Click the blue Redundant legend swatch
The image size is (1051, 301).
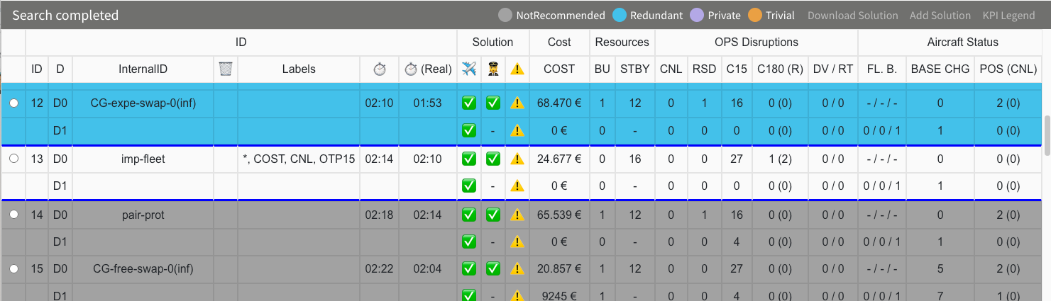click(619, 15)
